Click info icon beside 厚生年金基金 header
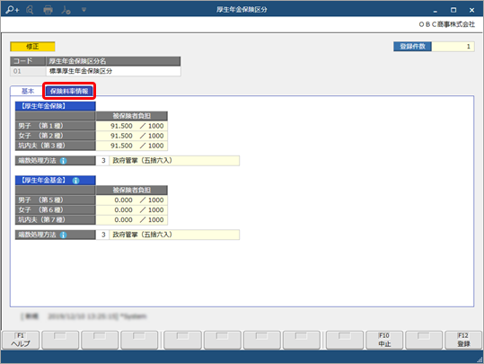This screenshot has width=484, height=364. pyautogui.click(x=75, y=181)
